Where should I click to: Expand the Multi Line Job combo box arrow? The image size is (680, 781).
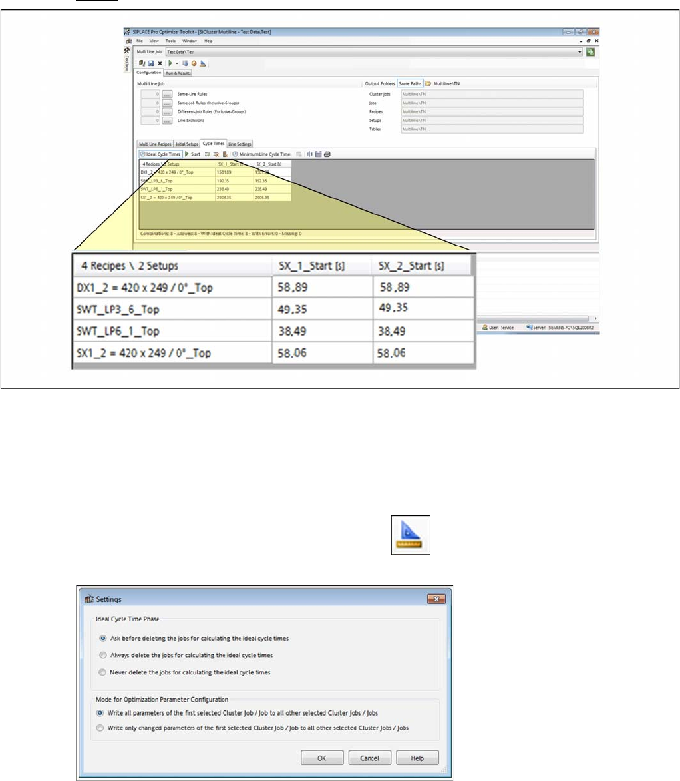click(580, 52)
